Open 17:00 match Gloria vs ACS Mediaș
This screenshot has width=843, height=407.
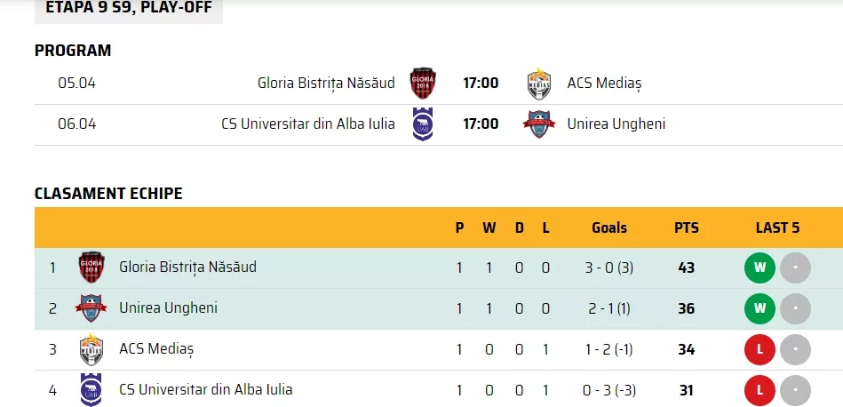(481, 84)
